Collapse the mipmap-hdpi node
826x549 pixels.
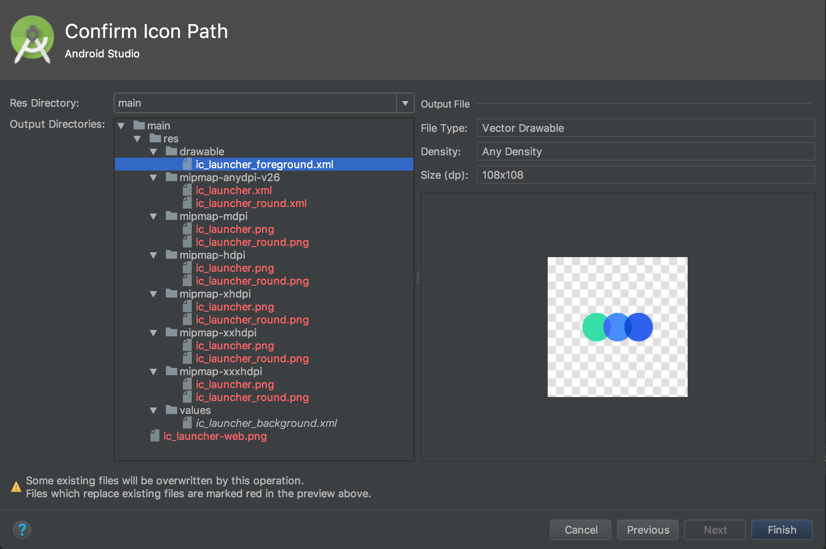pos(153,255)
